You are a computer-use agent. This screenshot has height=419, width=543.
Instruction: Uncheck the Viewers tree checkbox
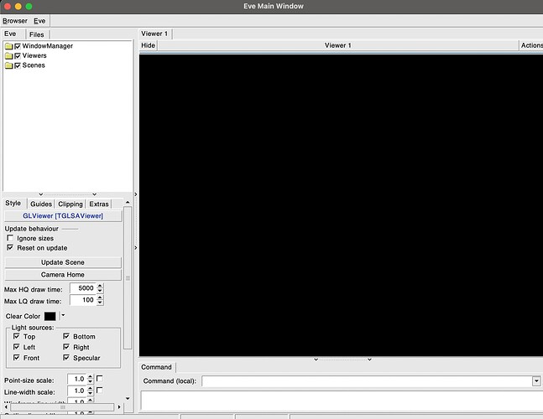[x=18, y=55]
